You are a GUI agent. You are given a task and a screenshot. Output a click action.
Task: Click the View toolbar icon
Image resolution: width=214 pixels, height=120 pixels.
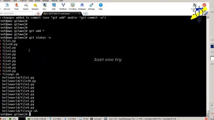[44, 7]
